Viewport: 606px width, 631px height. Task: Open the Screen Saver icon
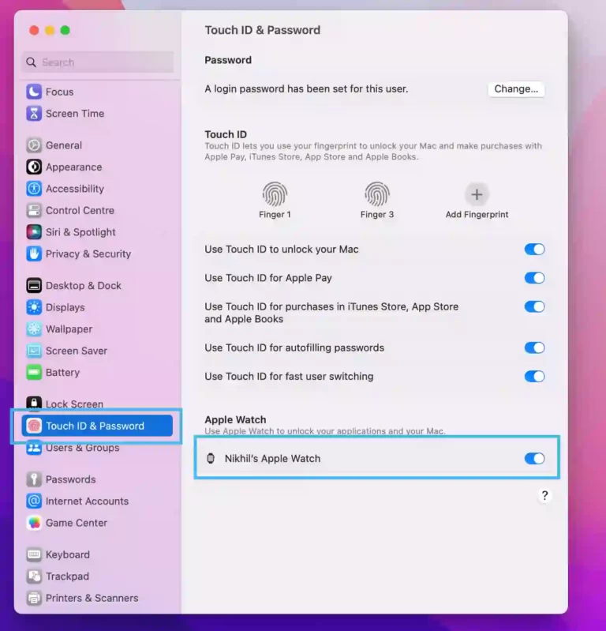tap(34, 351)
